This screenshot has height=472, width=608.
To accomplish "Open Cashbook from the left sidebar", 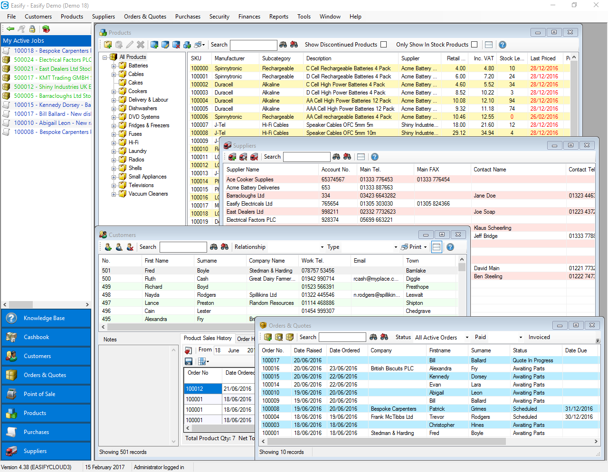I will [x=46, y=337].
